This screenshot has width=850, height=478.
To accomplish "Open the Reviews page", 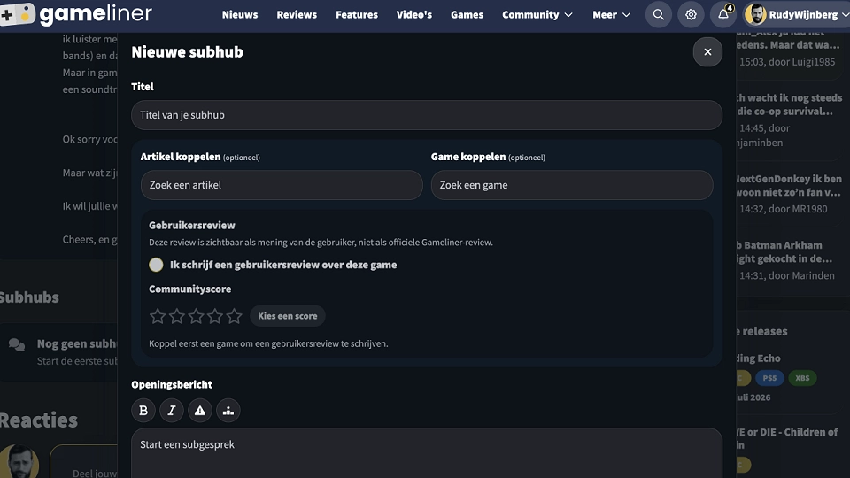I will (297, 15).
